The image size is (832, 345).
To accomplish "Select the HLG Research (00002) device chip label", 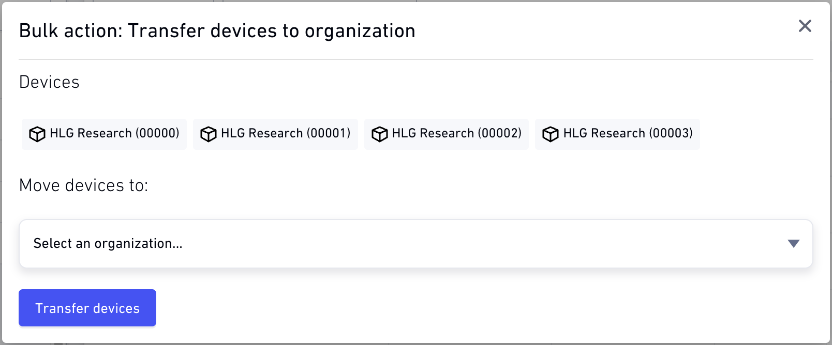I will tap(457, 133).
